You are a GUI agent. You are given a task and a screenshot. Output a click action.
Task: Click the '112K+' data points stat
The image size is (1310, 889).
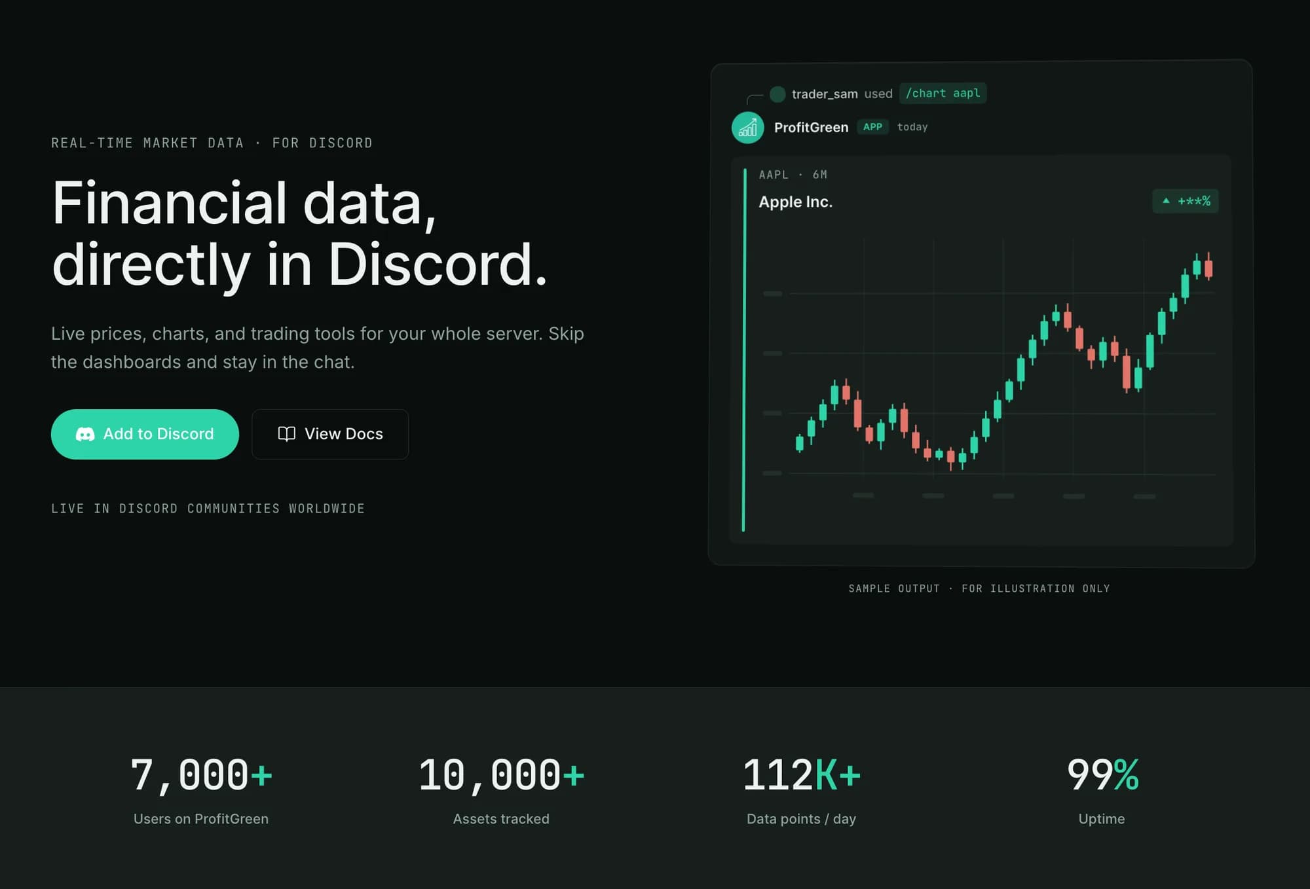pyautogui.click(x=801, y=775)
